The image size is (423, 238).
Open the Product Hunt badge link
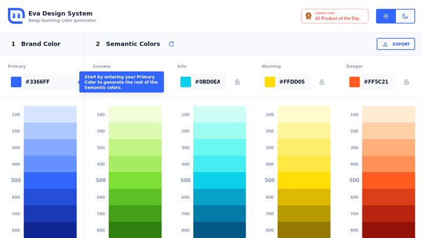[x=334, y=16]
